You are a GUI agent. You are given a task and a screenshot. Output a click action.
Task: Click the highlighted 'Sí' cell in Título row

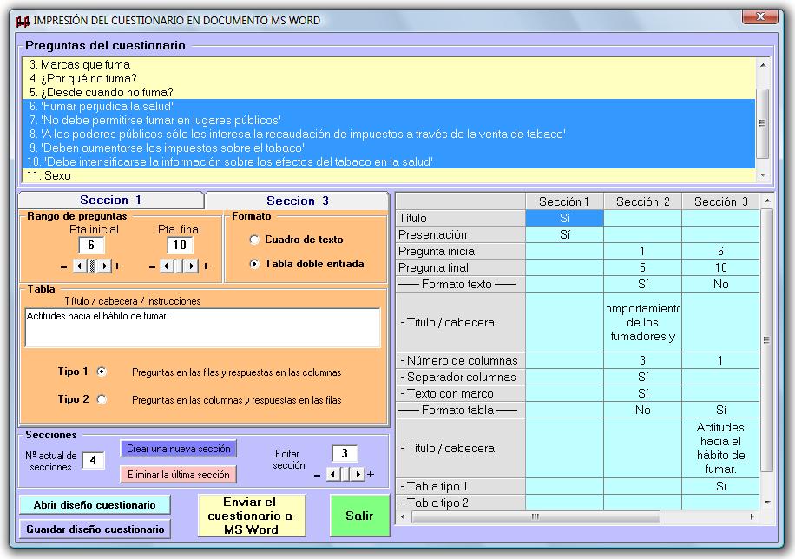(564, 218)
